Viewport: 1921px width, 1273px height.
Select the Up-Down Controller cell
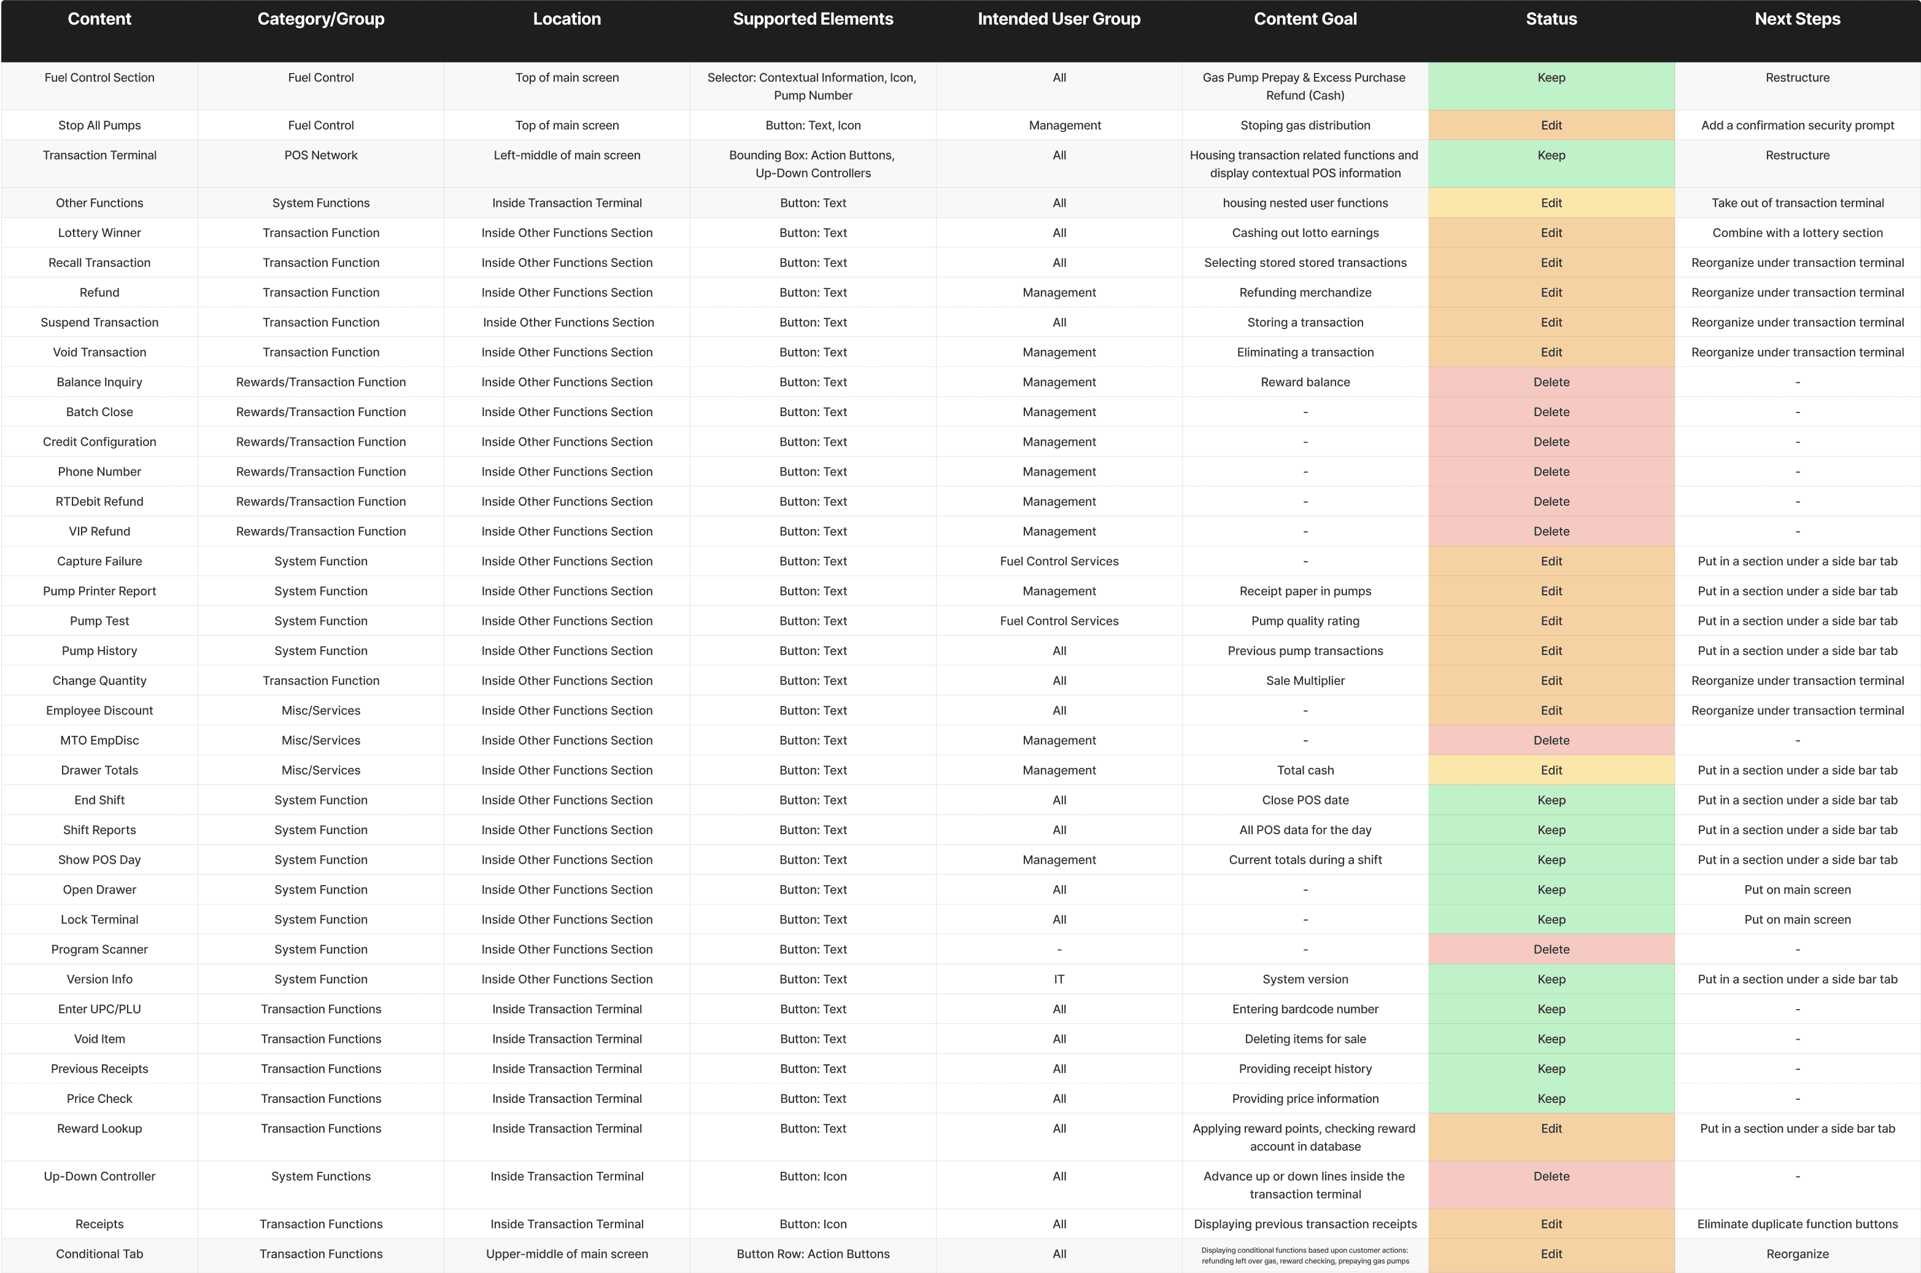point(99,1185)
